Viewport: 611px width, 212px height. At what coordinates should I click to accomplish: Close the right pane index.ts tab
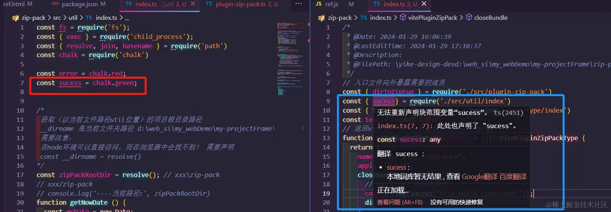point(424,4)
